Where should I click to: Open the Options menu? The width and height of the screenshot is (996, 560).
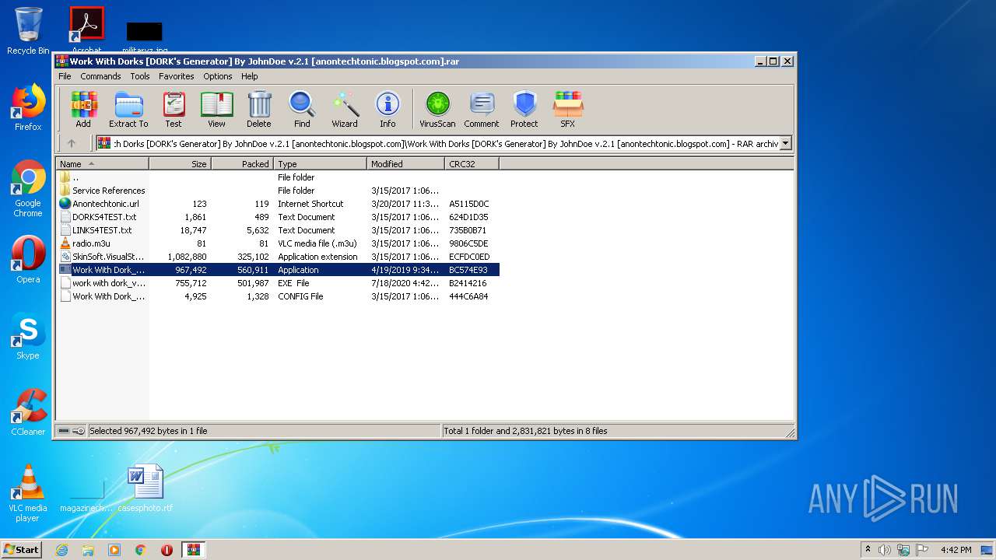point(218,76)
